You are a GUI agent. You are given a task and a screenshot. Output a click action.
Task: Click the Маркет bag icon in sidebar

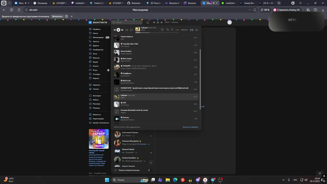pyautogui.click(x=90, y=78)
